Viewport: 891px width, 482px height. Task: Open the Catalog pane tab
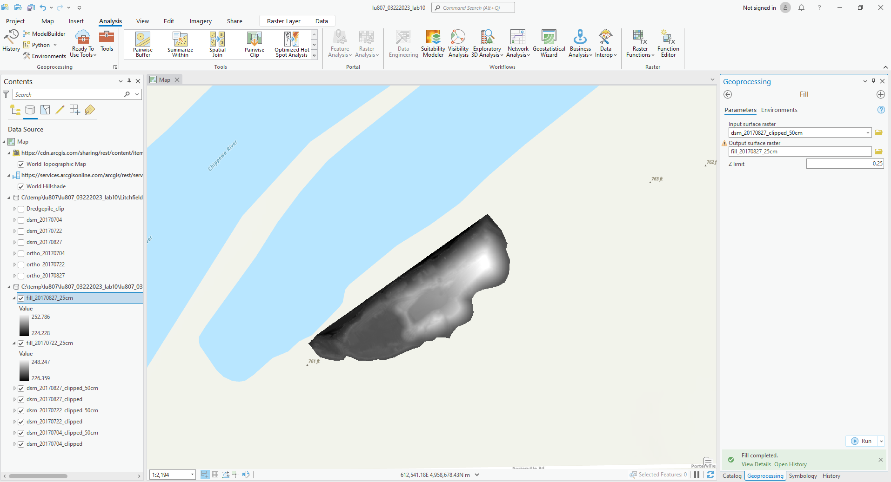(732, 476)
